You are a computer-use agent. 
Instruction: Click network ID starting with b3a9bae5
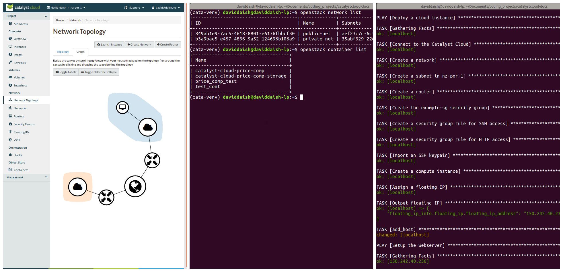pyautogui.click(x=245, y=39)
